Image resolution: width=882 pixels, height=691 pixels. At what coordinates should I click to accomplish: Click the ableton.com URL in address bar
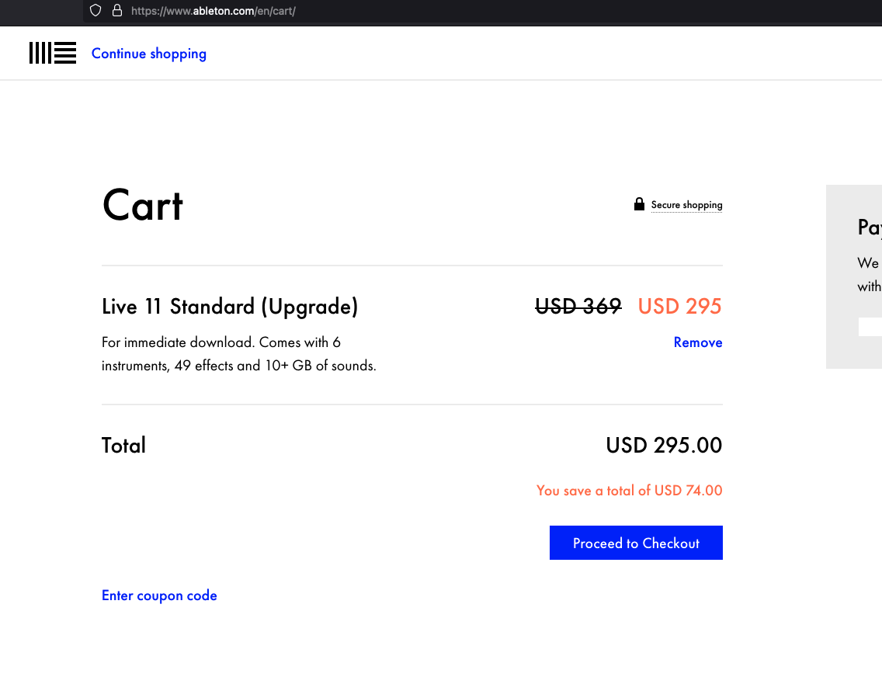click(x=214, y=11)
